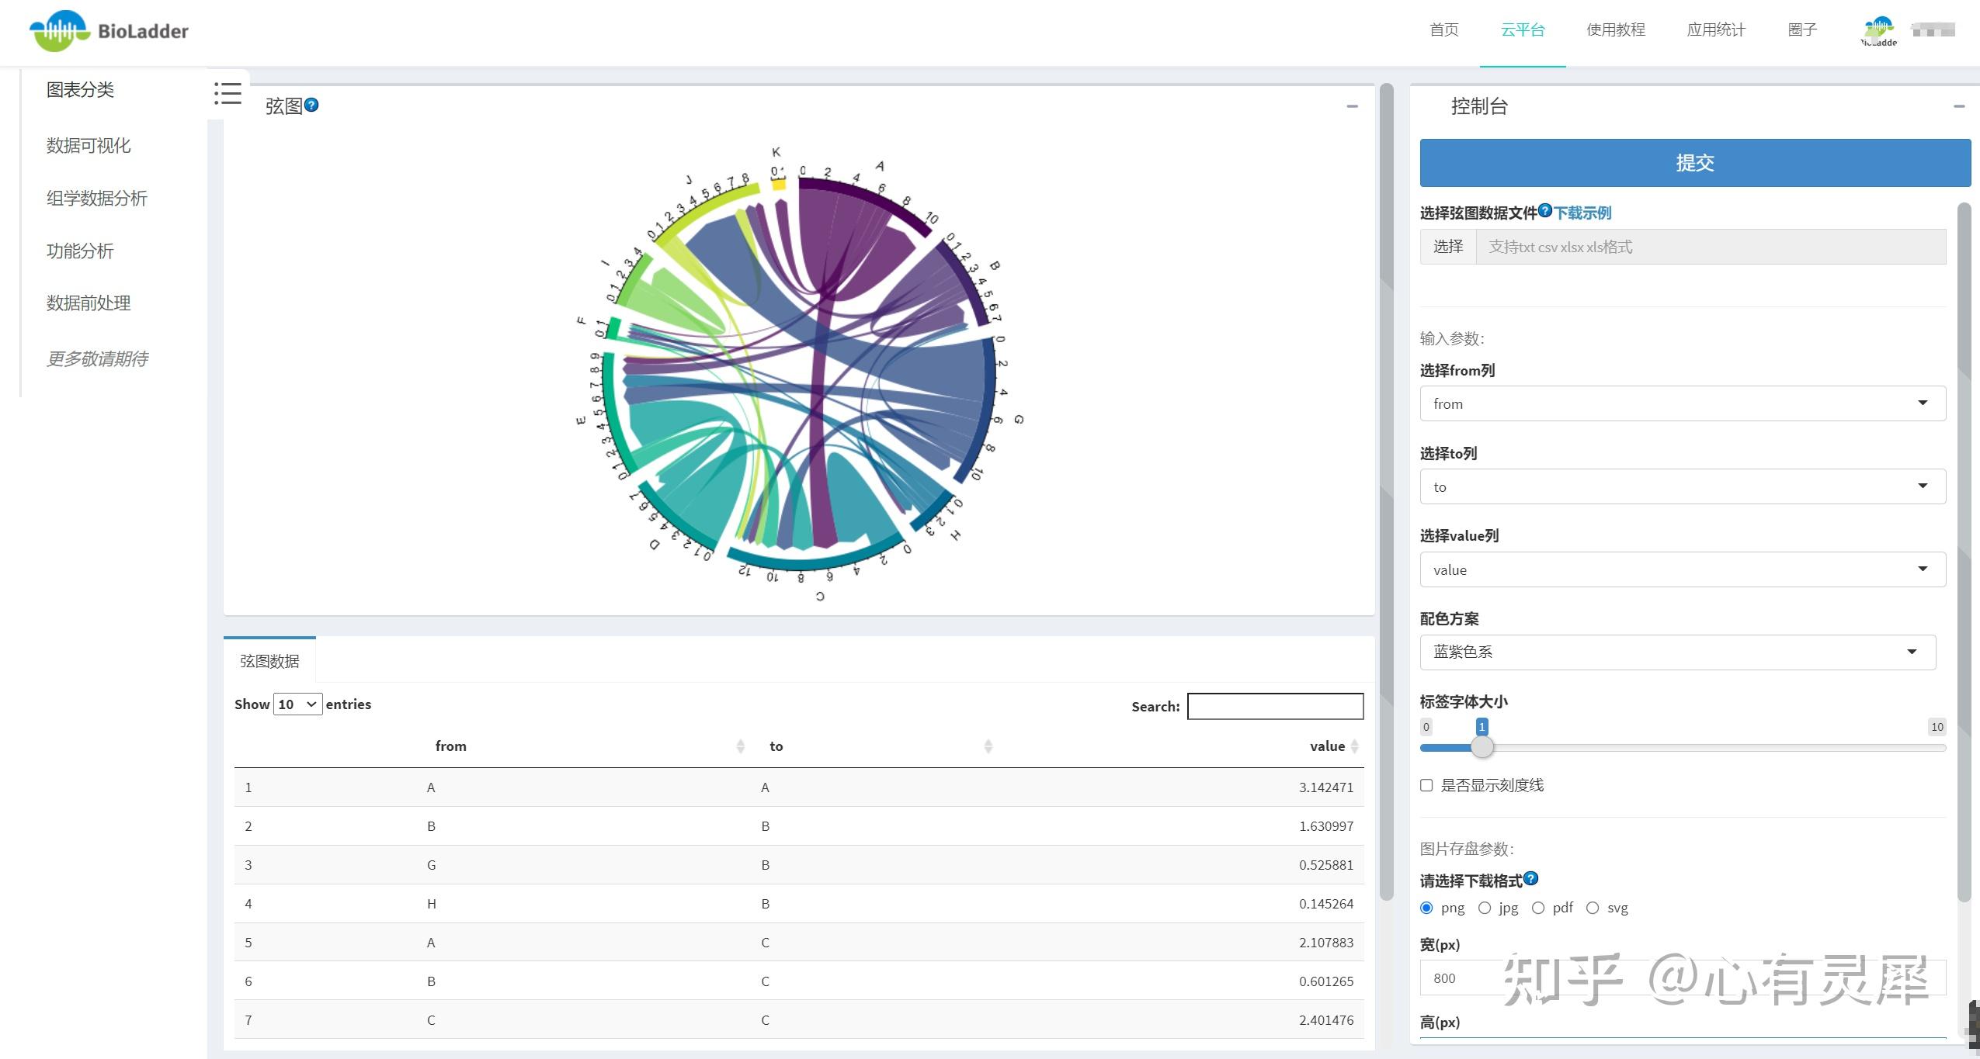Click the BioLadder logo icon
The image size is (1980, 1059).
pos(59,31)
